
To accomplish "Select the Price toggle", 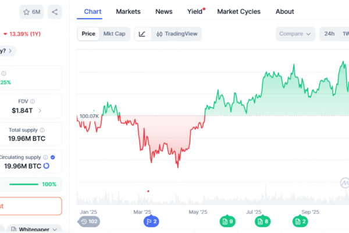I will 88,34.
